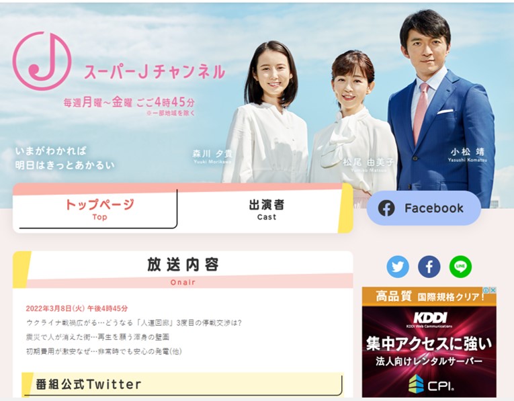
Task: Select the 初期費用が激安なぜ topic line
Action: (104, 351)
